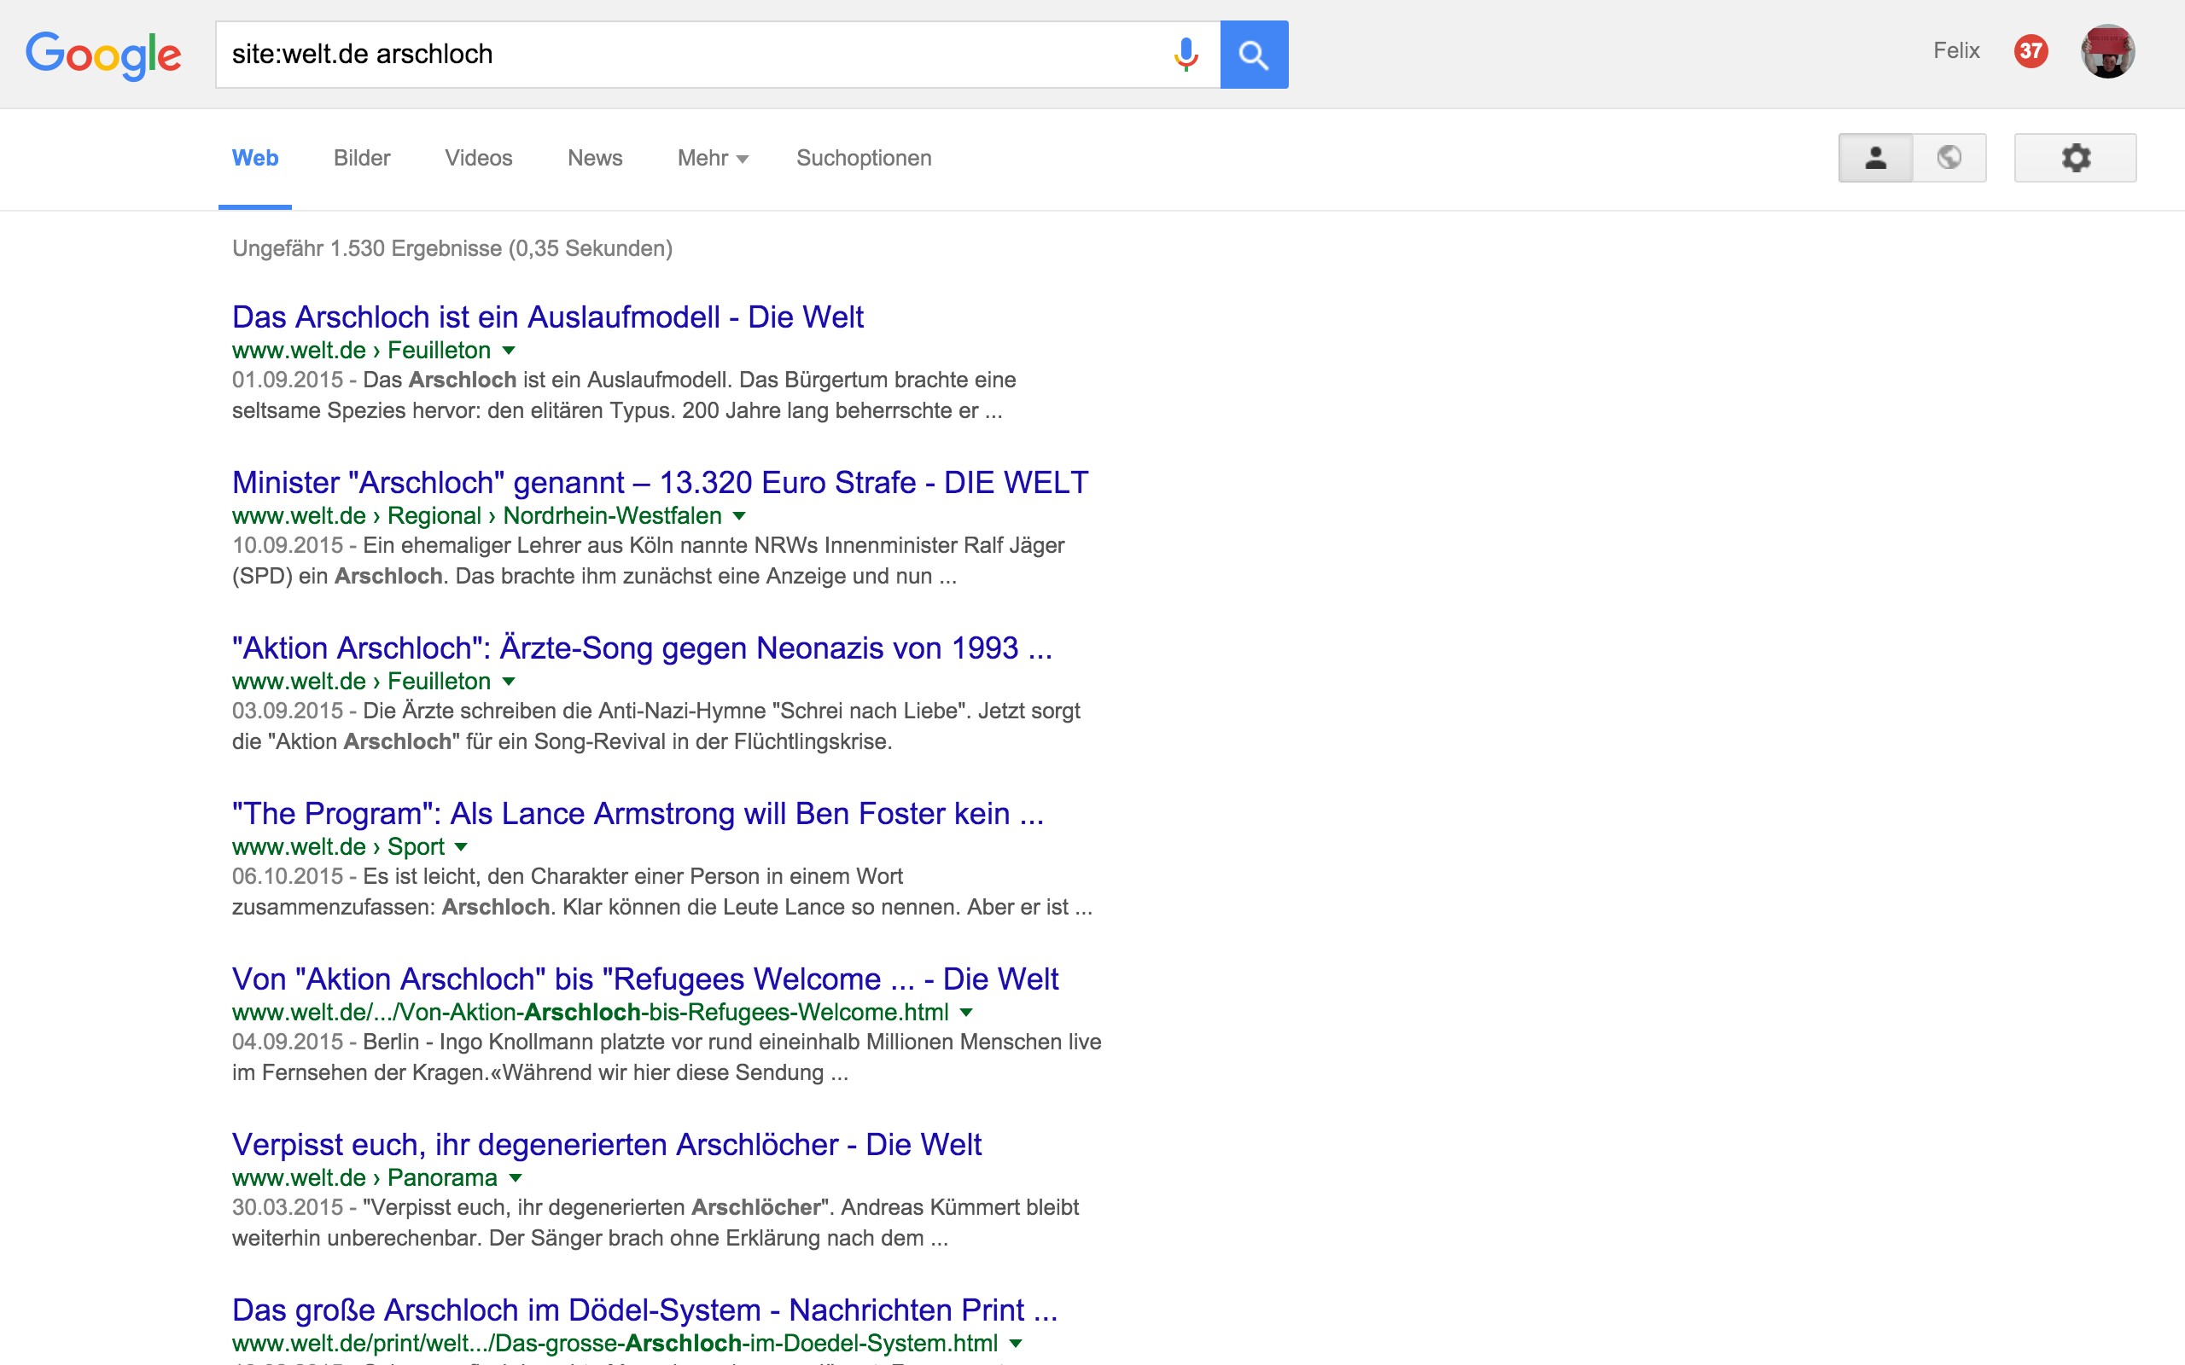Image resolution: width=2185 pixels, height=1365 pixels.
Task: Open result 'Das Arschloch ist ein Auslaufmodell'
Action: point(547,317)
